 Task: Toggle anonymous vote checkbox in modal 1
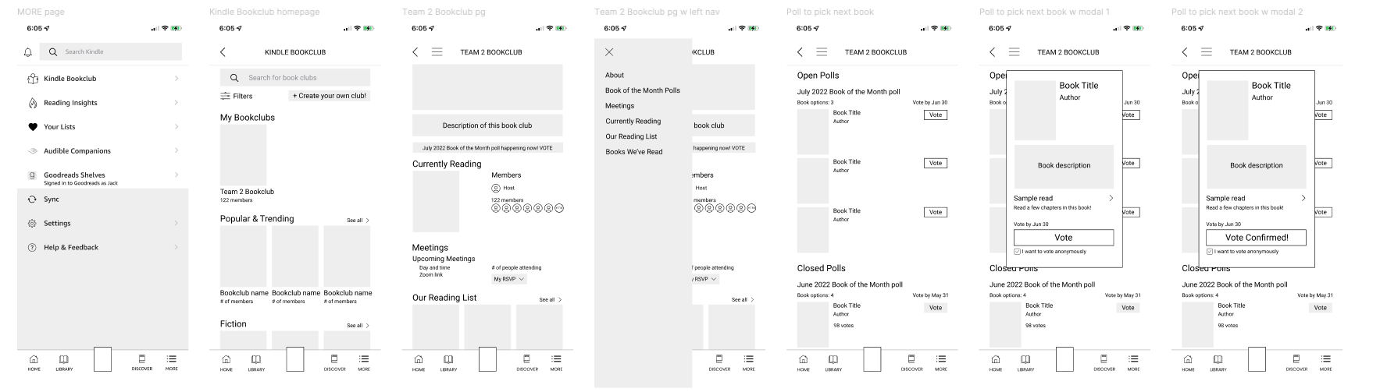pos(1017,252)
